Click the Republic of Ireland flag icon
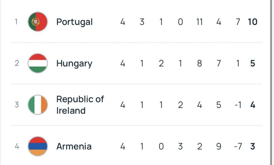 (x=37, y=105)
